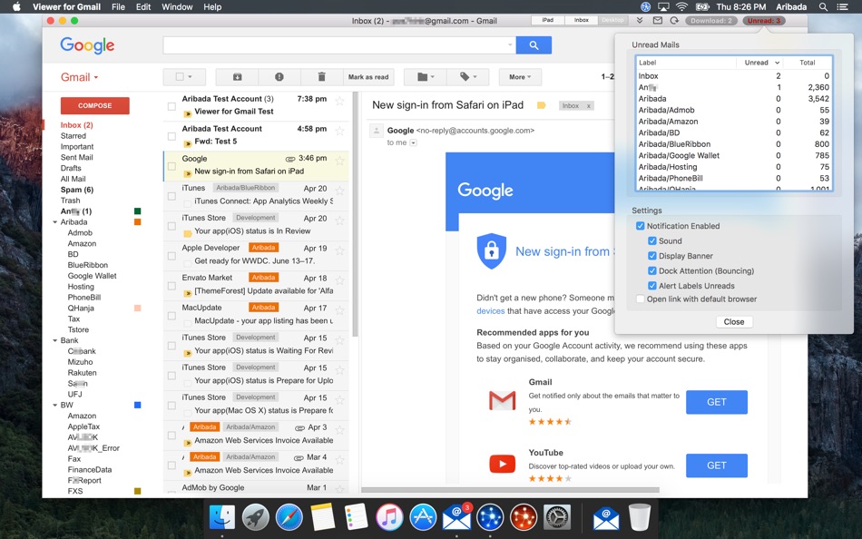Collapse the Bank label tree

click(x=55, y=340)
